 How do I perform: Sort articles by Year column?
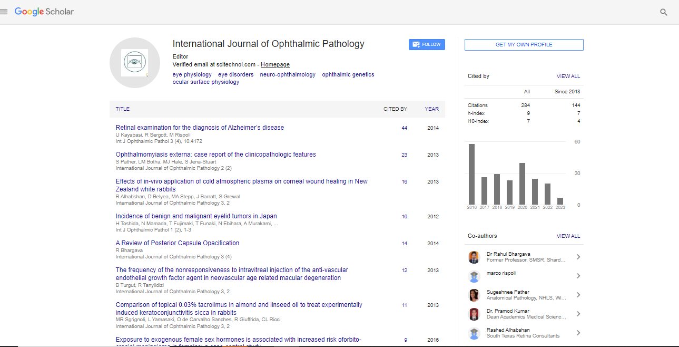(x=432, y=109)
